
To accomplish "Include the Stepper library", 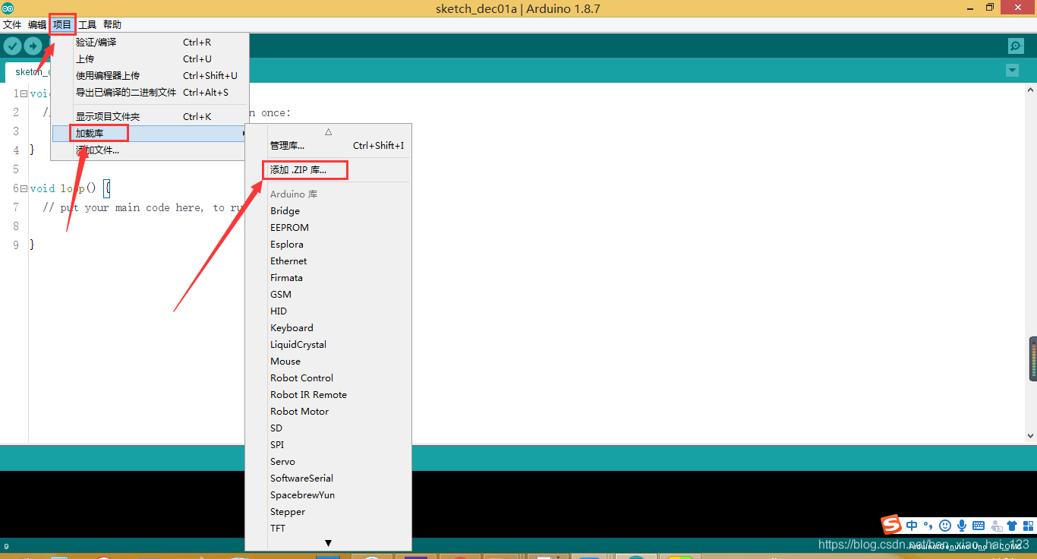I will coord(328,512).
